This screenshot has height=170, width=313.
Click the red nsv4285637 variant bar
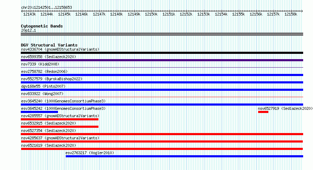pyautogui.click(x=162, y=141)
